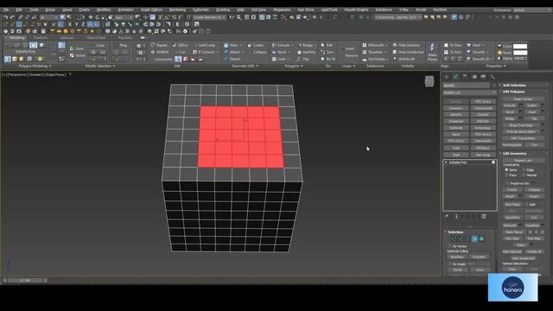
Task: Click the QuickSlice button in Edit Geometry
Action: pyautogui.click(x=512, y=218)
